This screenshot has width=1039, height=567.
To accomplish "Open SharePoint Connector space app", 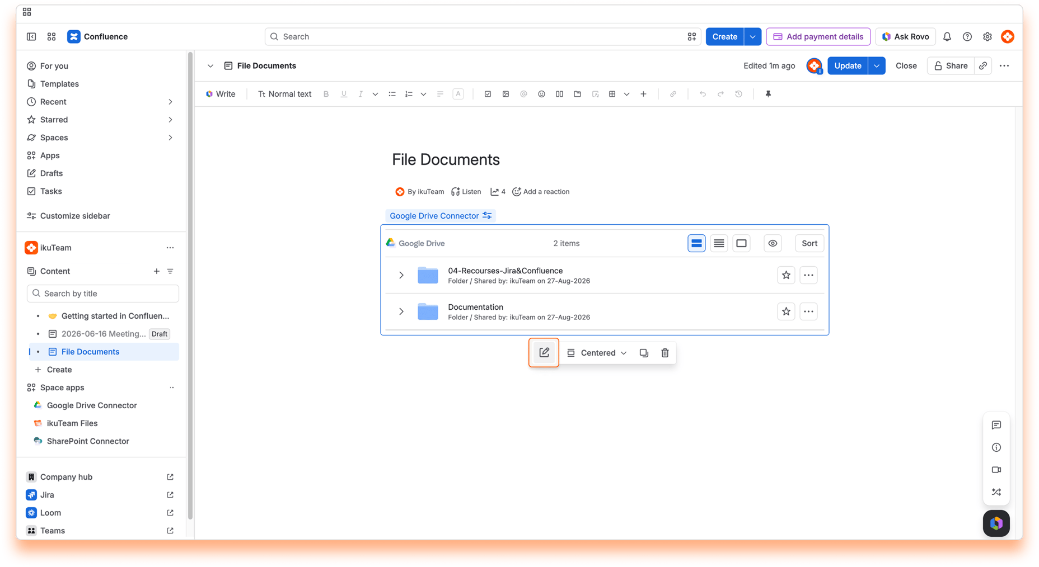I will click(x=88, y=441).
